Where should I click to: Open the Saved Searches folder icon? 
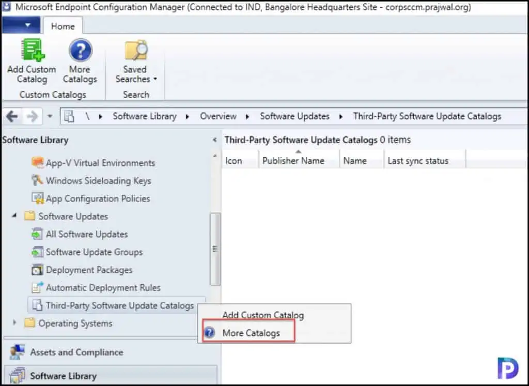click(136, 51)
